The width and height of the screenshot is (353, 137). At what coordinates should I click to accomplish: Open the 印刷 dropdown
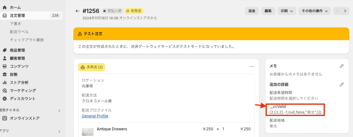click(x=287, y=11)
